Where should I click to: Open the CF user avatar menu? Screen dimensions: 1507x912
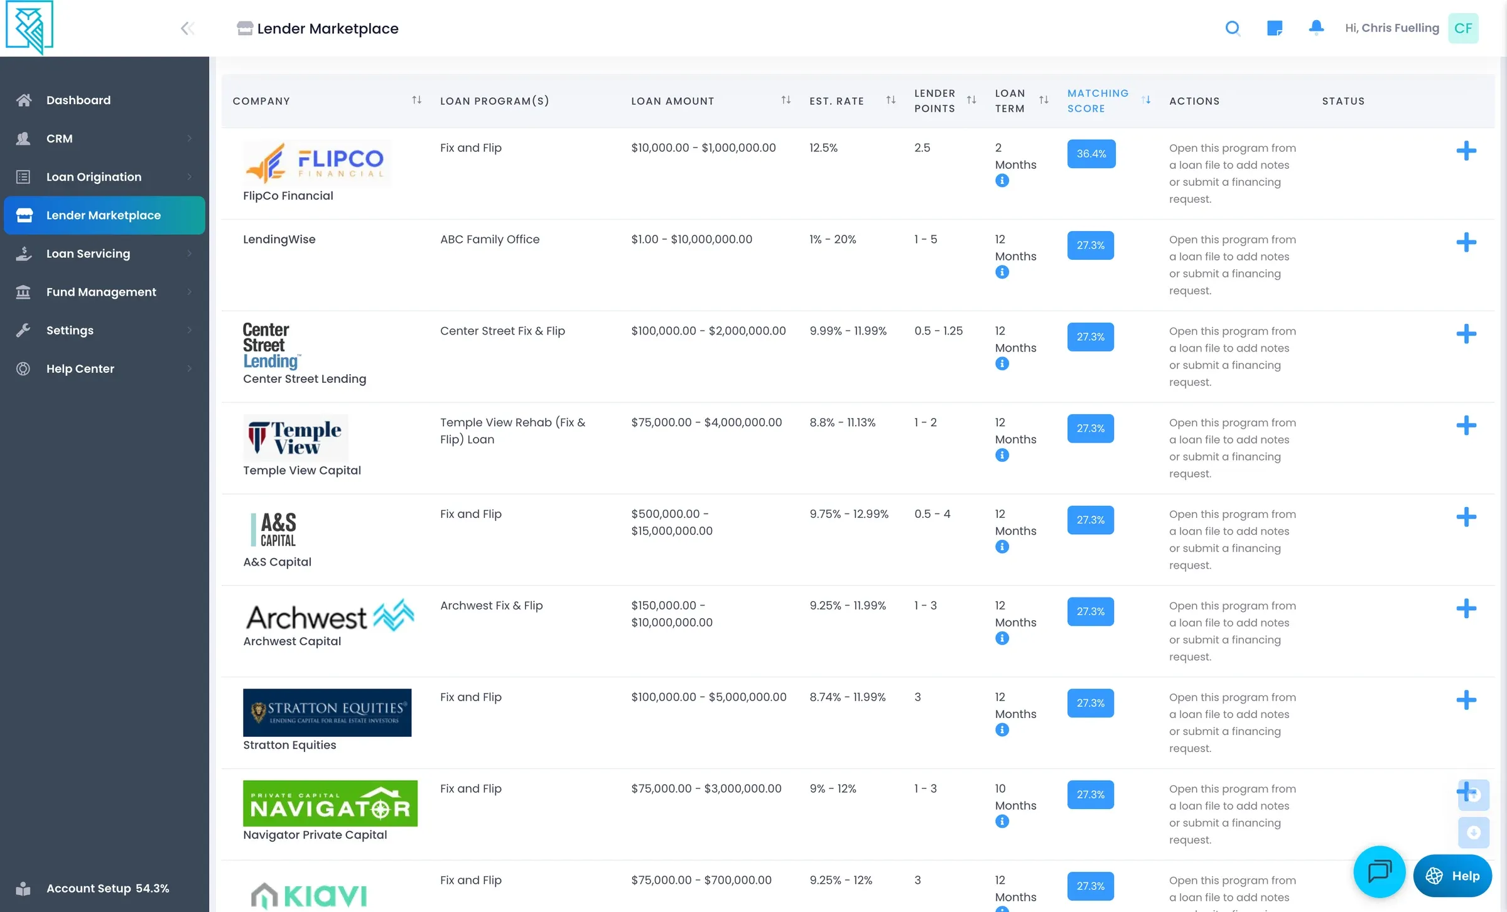[x=1463, y=28]
